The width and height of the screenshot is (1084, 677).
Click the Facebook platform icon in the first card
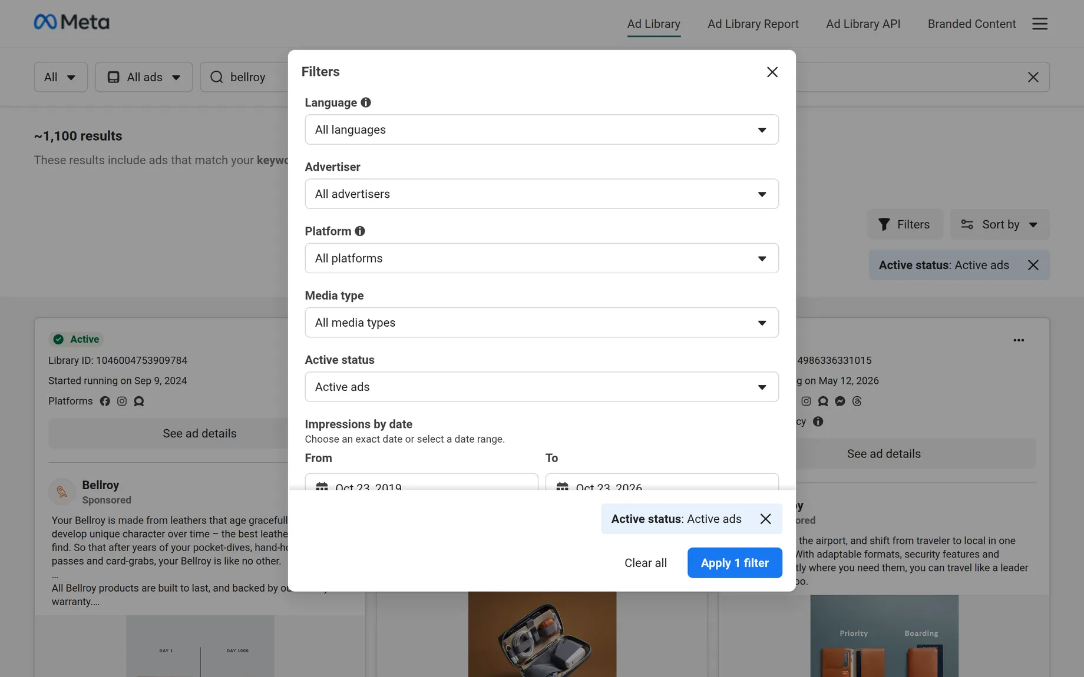point(105,401)
